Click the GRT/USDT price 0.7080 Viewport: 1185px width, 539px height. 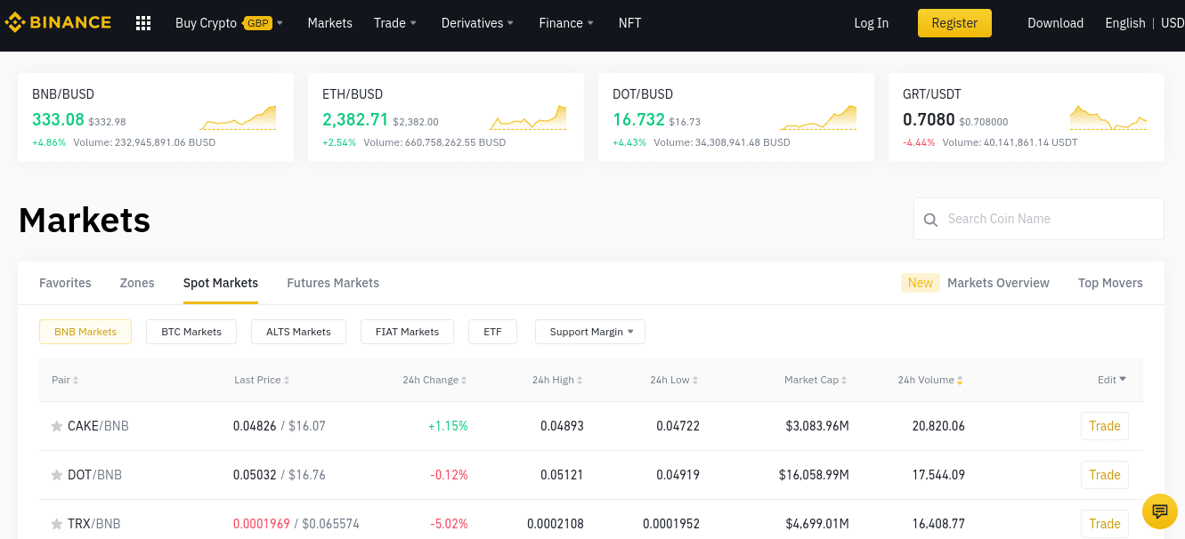coord(929,119)
